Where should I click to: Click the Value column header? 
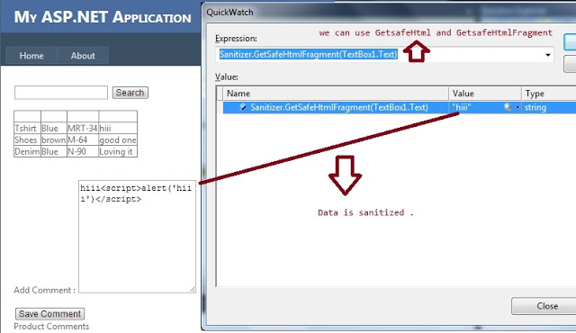coord(485,94)
